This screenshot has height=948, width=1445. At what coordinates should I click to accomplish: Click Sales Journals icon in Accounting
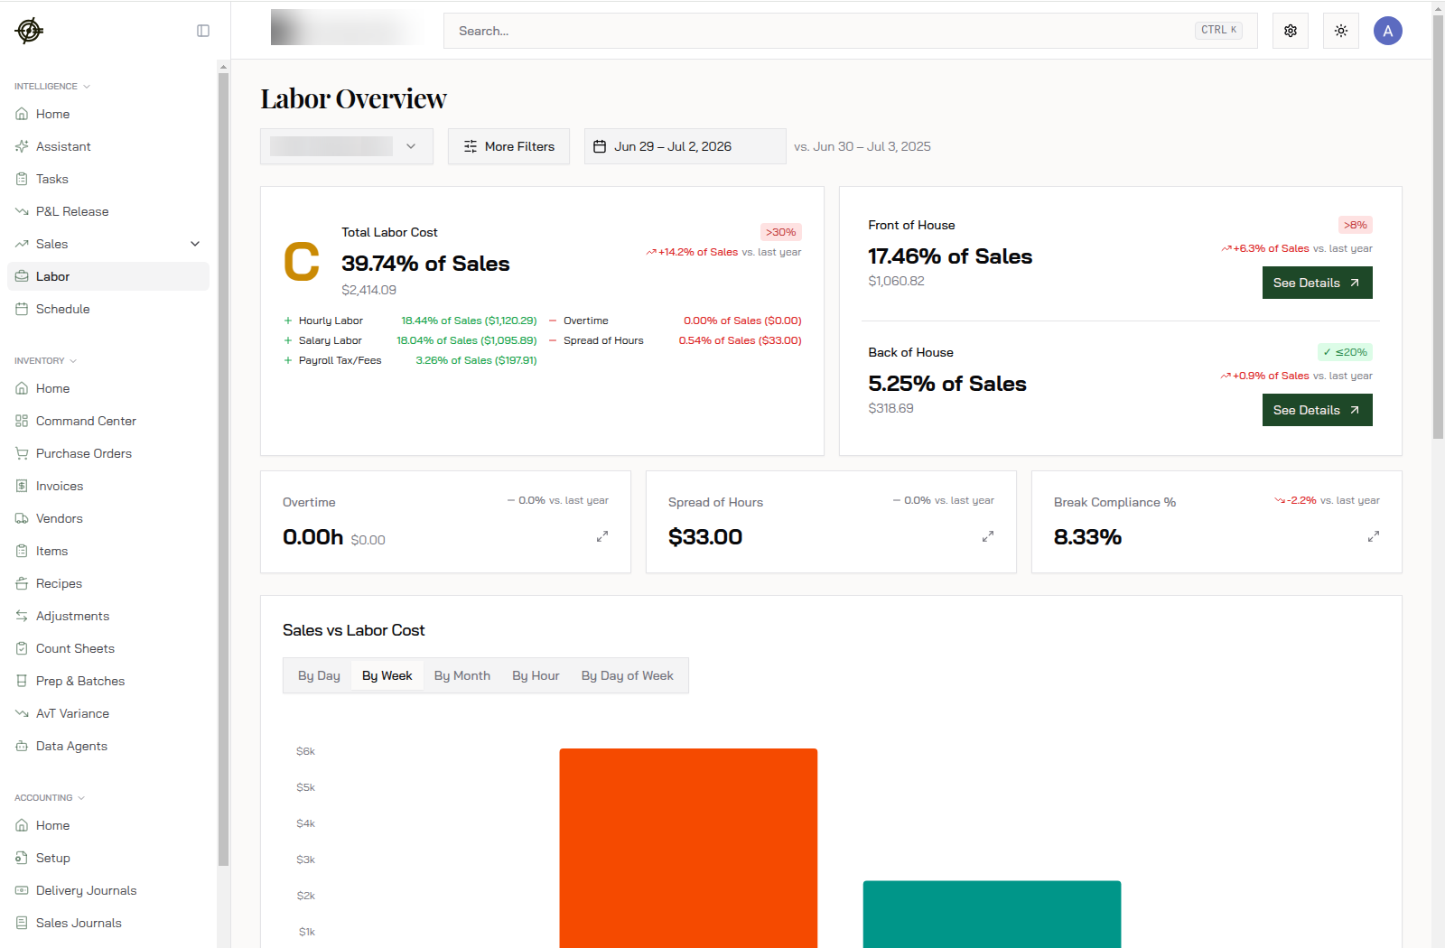pos(22,923)
